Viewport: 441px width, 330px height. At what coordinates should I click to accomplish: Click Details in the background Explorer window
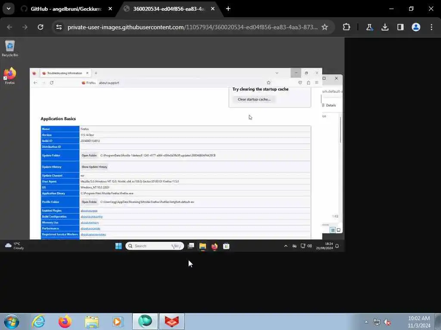[x=329, y=105]
